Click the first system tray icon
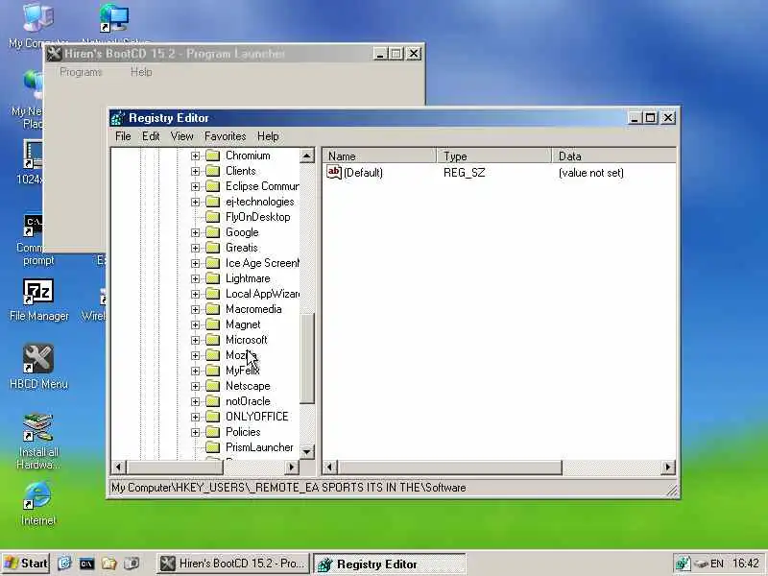The width and height of the screenshot is (768, 576). point(683,564)
